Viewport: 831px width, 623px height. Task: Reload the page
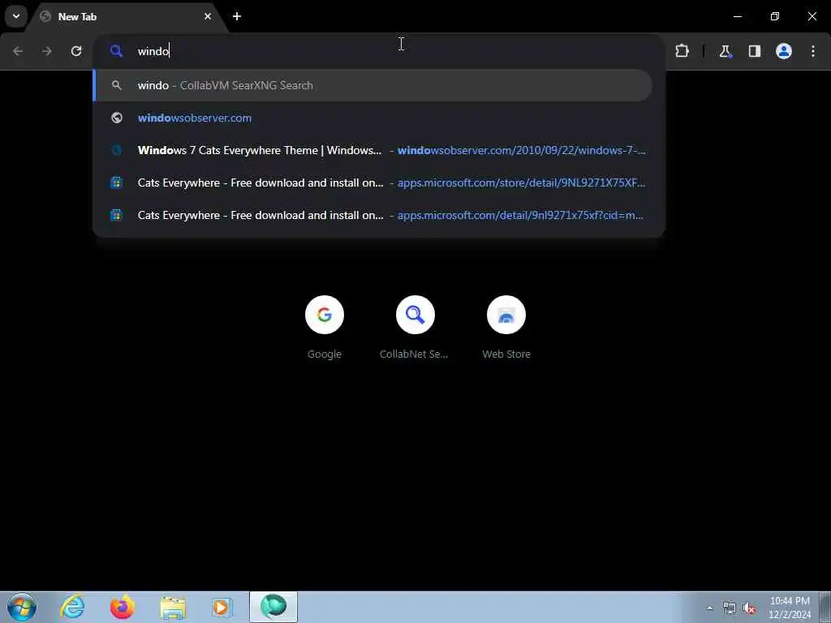(76, 51)
